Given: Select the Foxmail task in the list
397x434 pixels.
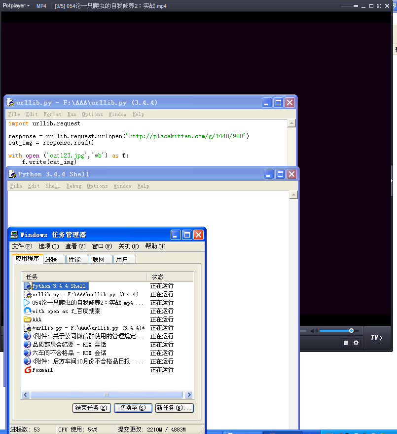Looking at the screenshot, I should click(x=42, y=370).
